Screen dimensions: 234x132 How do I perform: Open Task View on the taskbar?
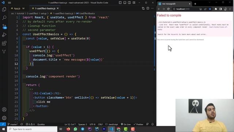61,129
